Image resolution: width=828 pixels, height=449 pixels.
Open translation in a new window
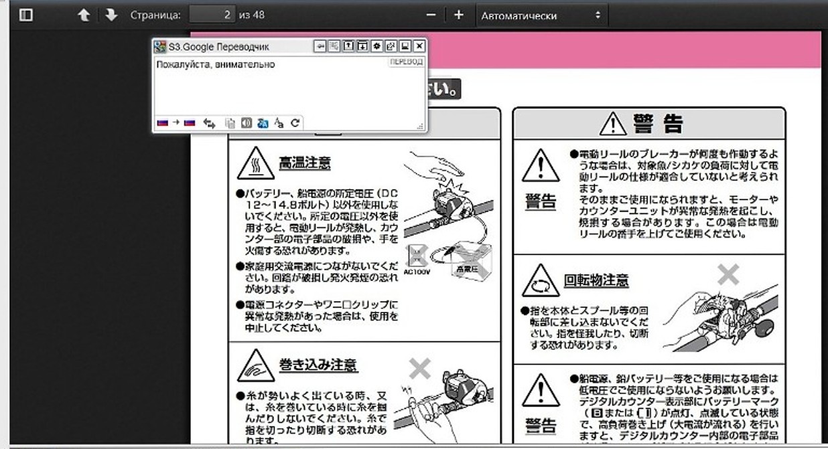click(391, 46)
